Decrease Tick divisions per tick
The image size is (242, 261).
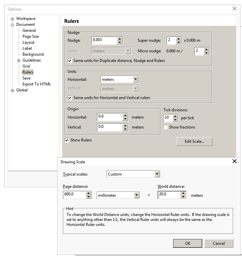175,120
